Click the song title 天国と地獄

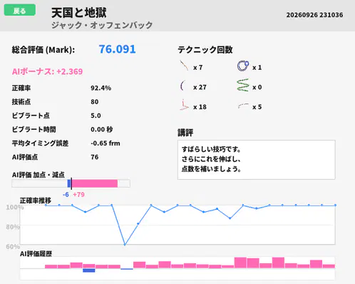pyautogui.click(x=79, y=13)
